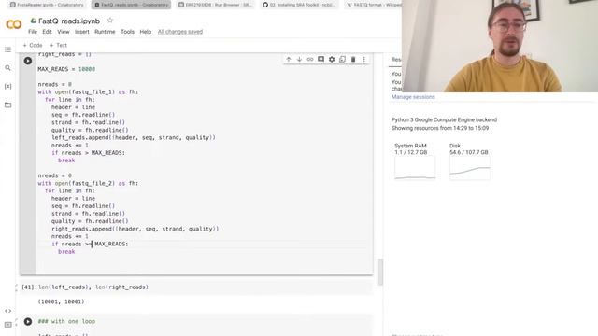Switch to the FastaReader.ipynb browser tab
The height and width of the screenshot is (336, 598).
pyautogui.click(x=47, y=5)
